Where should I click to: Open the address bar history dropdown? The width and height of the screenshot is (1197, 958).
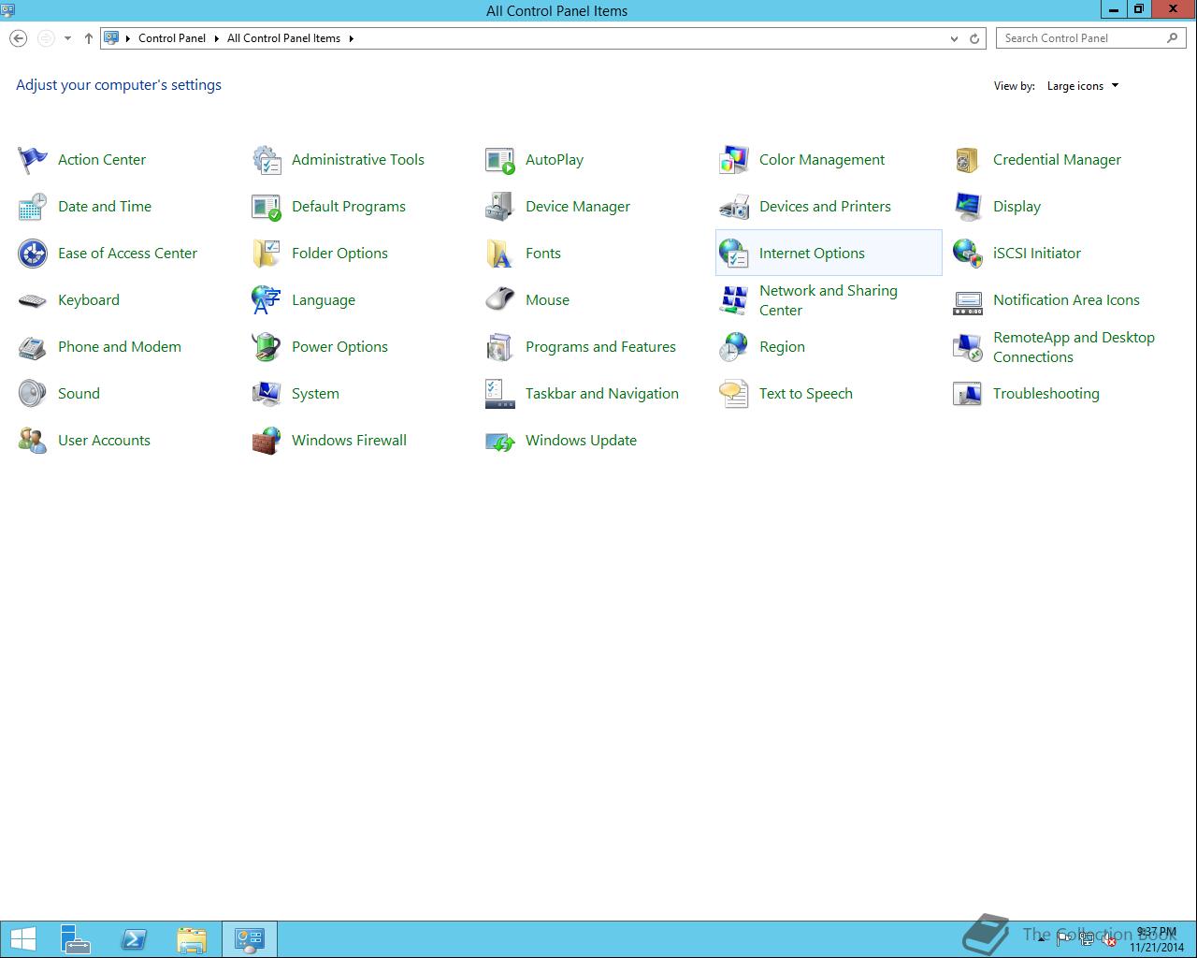click(954, 38)
